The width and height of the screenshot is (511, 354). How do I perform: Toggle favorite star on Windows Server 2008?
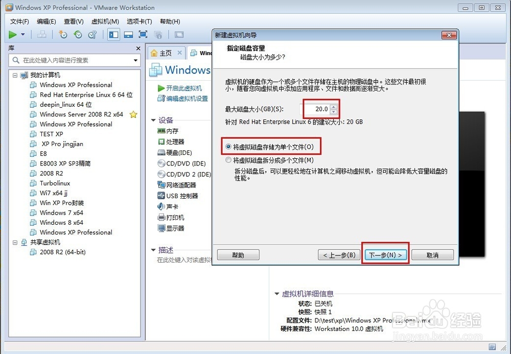[133, 114]
